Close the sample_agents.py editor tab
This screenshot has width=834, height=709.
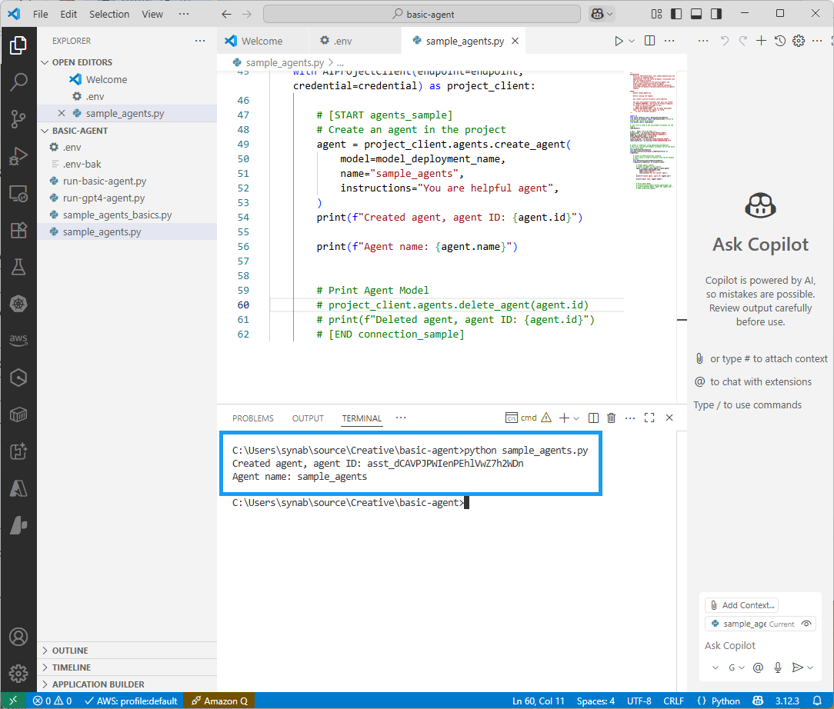515,41
